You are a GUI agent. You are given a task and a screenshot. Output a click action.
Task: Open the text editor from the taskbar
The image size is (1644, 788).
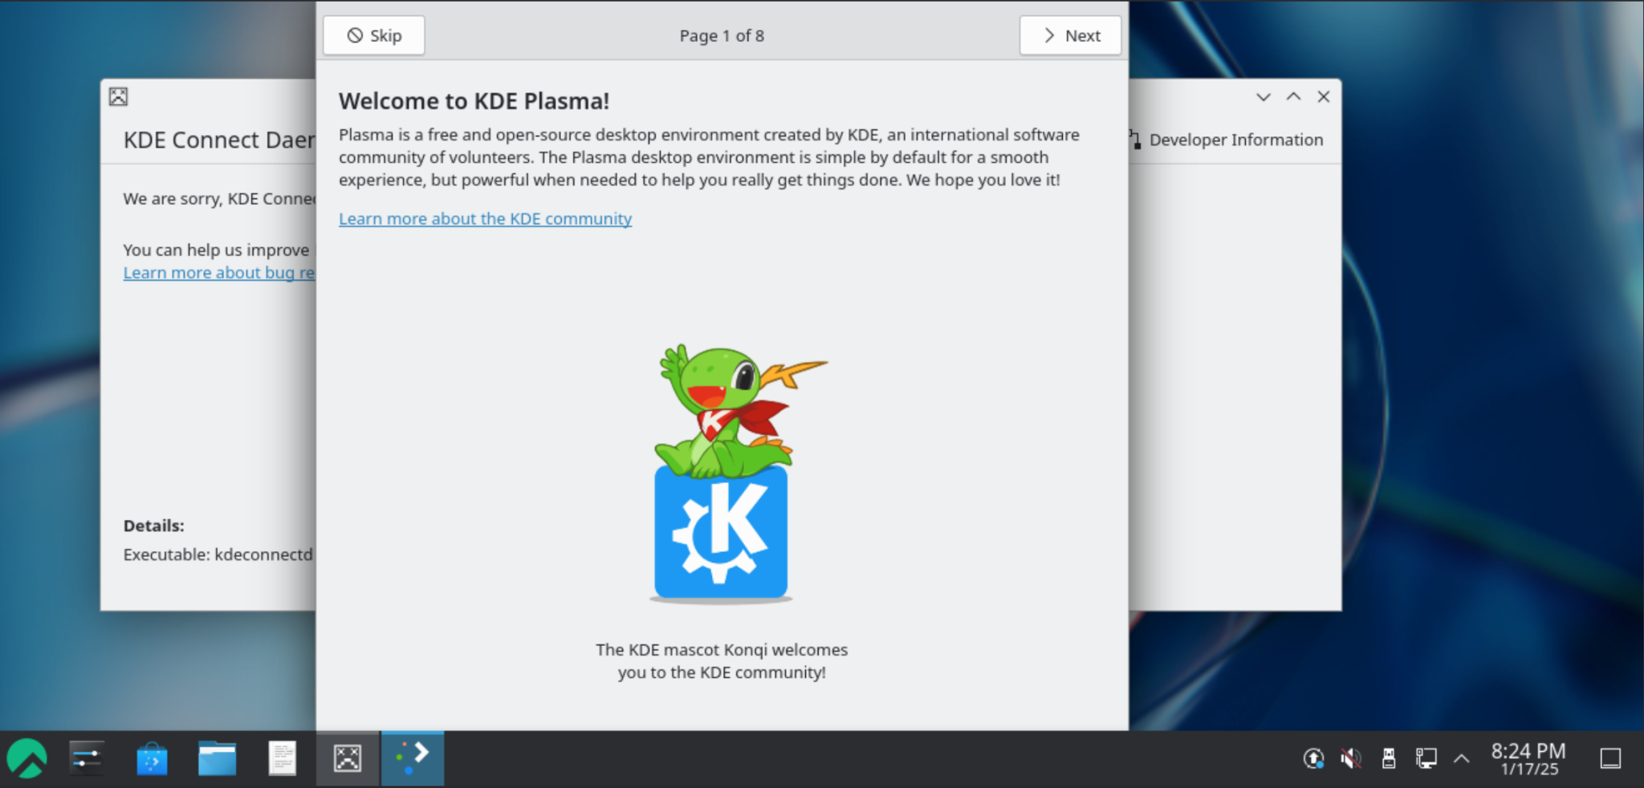(282, 758)
